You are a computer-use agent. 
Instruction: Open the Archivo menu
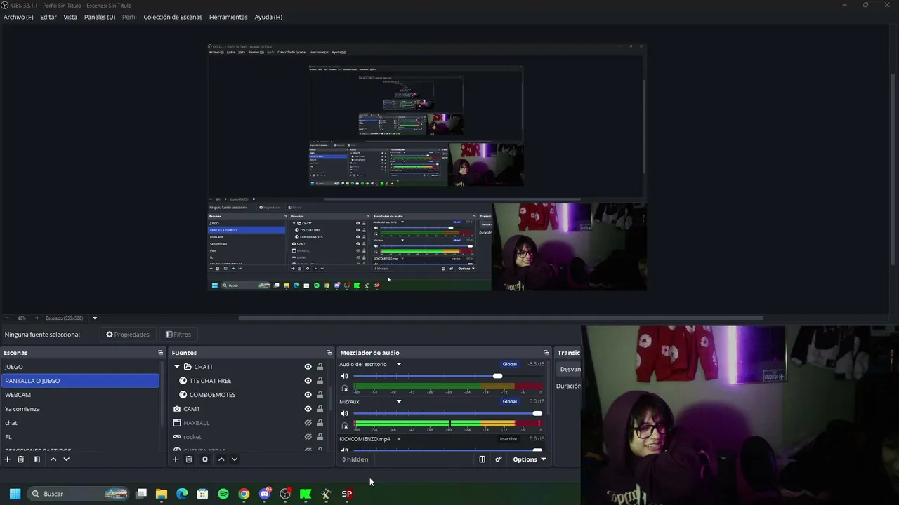coord(18,17)
